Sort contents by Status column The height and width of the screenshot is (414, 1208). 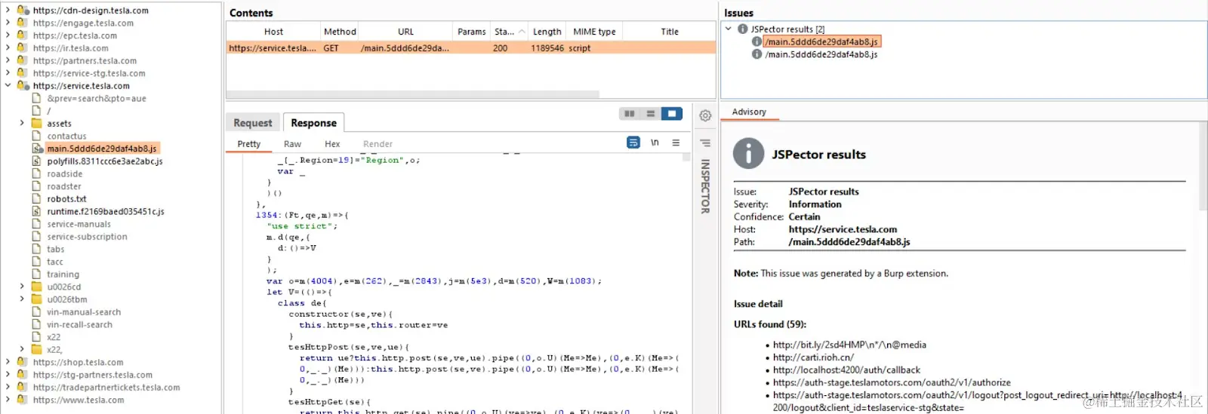click(508, 32)
